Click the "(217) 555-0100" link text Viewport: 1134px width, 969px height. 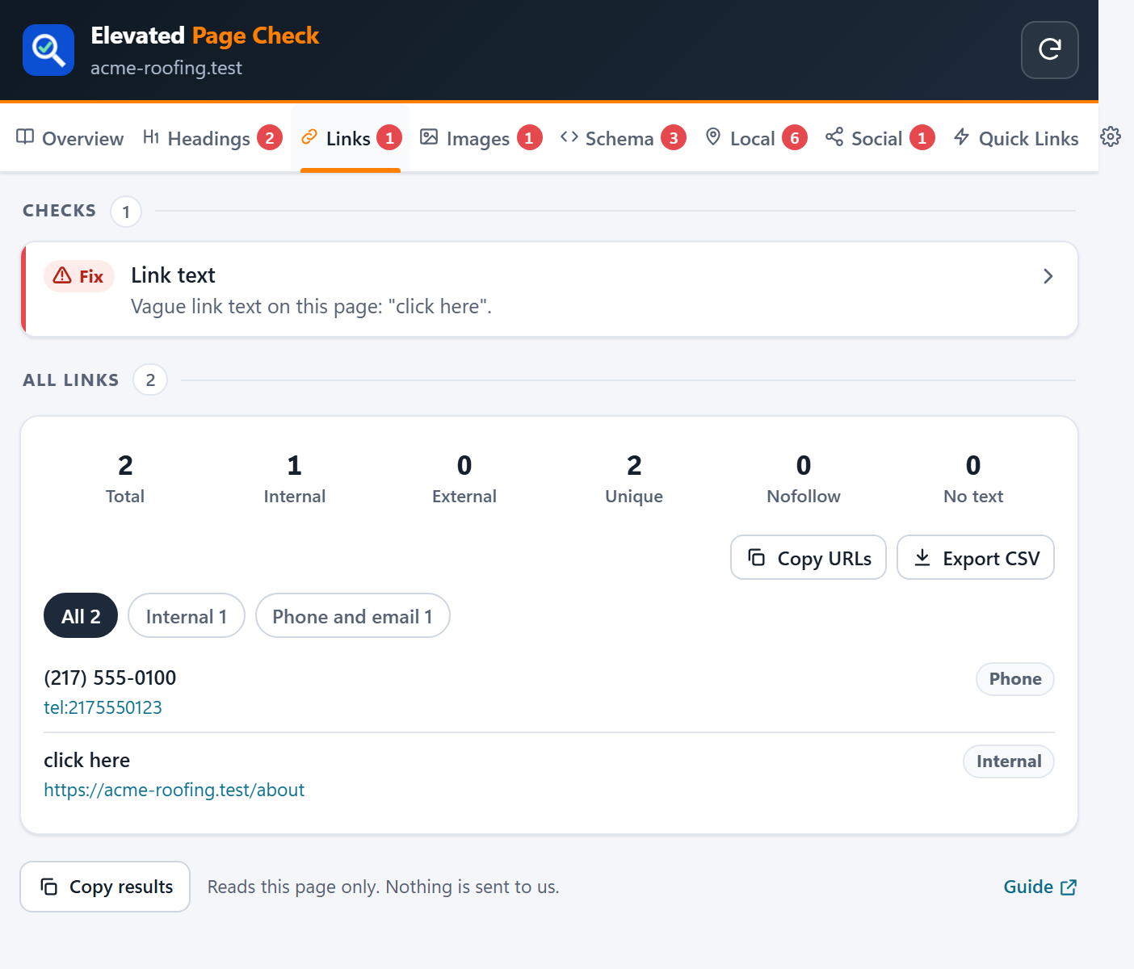click(110, 678)
